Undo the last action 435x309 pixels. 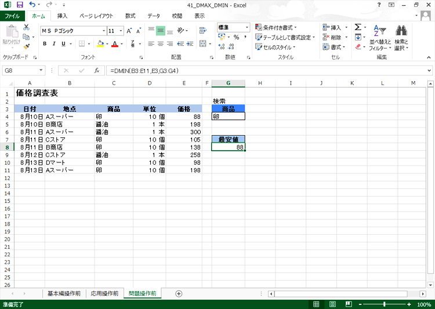pos(32,5)
